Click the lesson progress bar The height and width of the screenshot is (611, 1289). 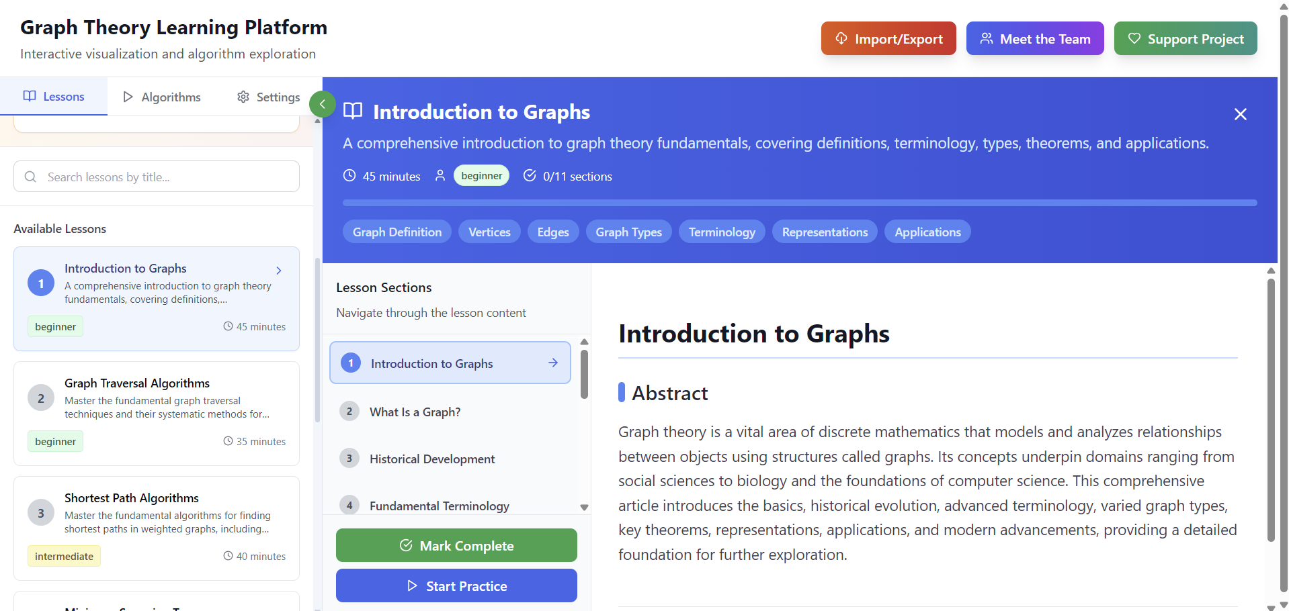point(799,203)
